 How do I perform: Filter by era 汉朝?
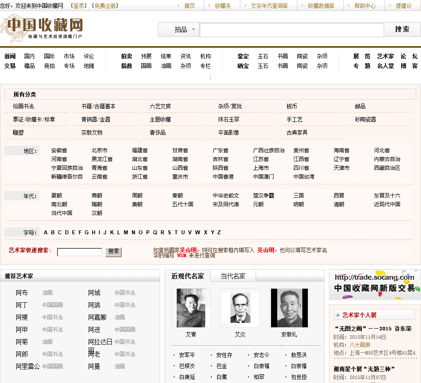(x=96, y=213)
